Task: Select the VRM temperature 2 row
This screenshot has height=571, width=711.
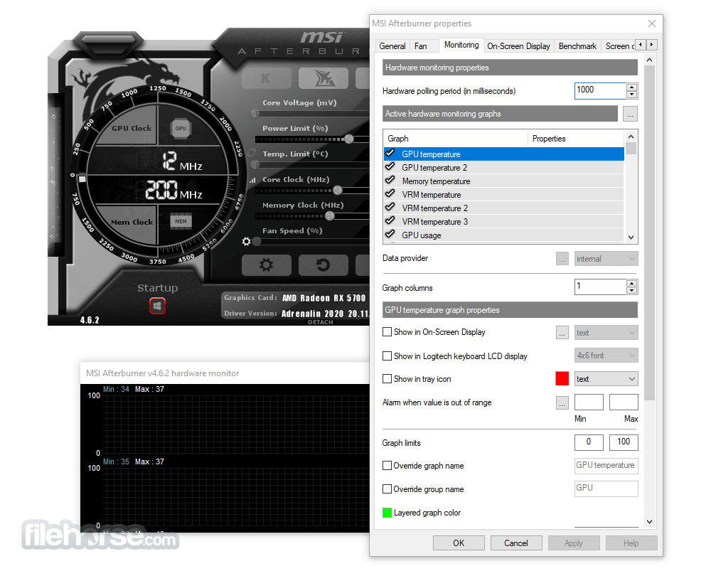Action: [x=504, y=208]
